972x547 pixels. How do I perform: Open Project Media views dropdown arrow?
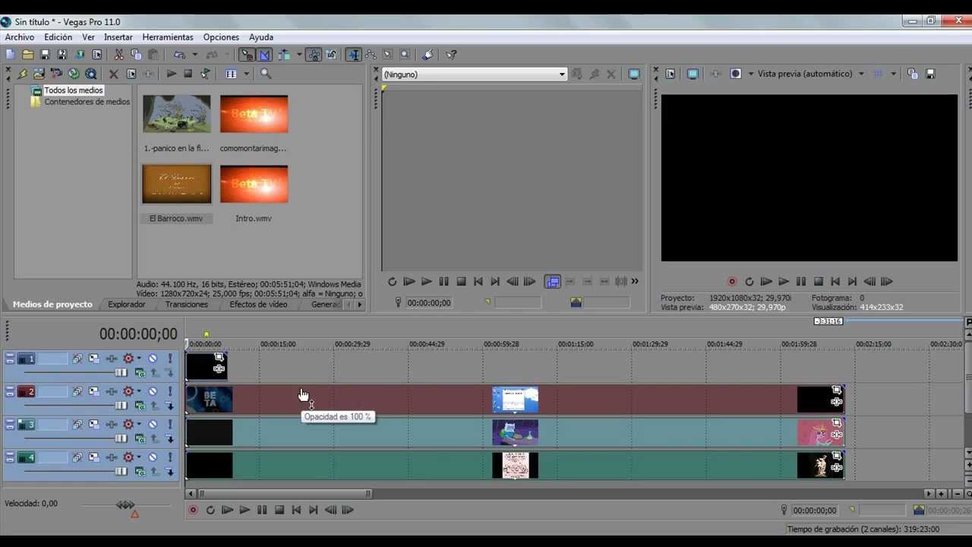point(245,74)
